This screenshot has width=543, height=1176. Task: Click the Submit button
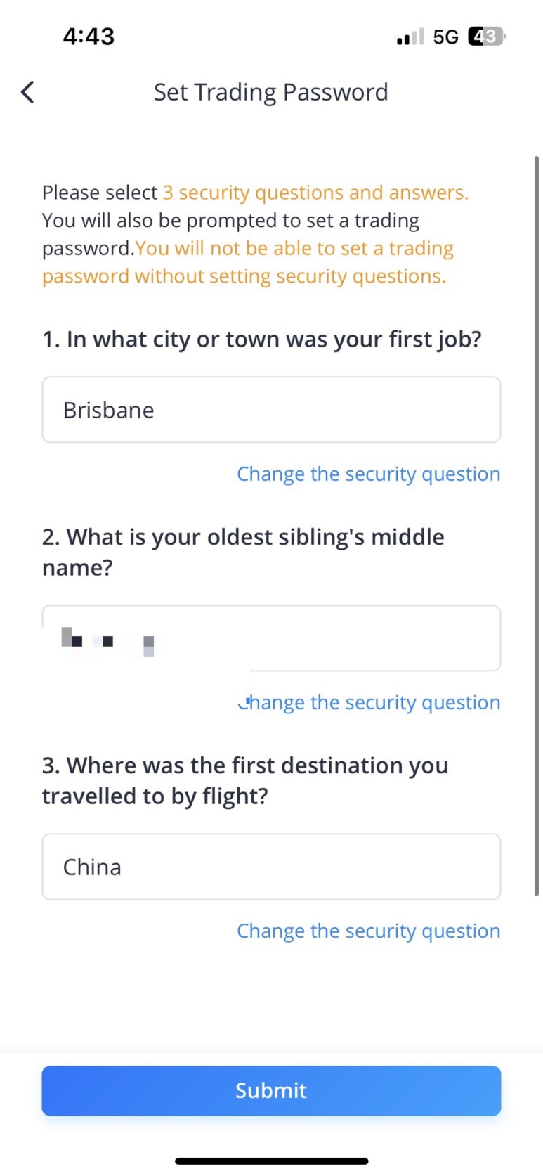tap(271, 1091)
